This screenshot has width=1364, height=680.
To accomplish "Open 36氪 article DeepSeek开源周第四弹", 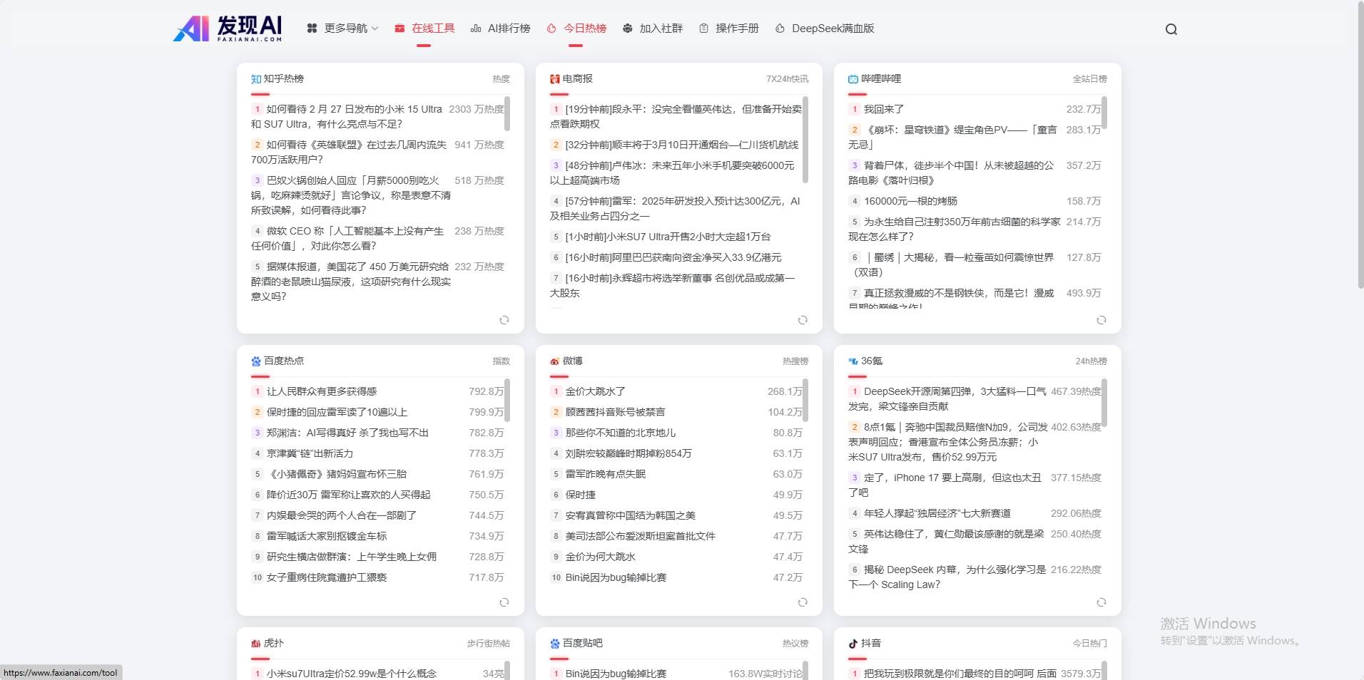I will [x=947, y=398].
